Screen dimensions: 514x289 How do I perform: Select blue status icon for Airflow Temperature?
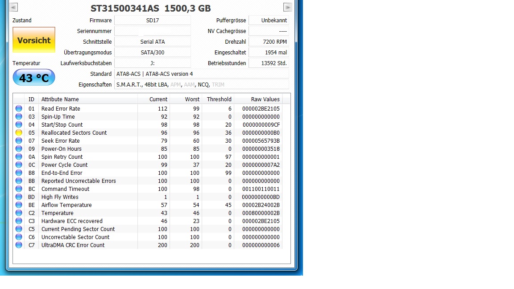click(x=19, y=205)
